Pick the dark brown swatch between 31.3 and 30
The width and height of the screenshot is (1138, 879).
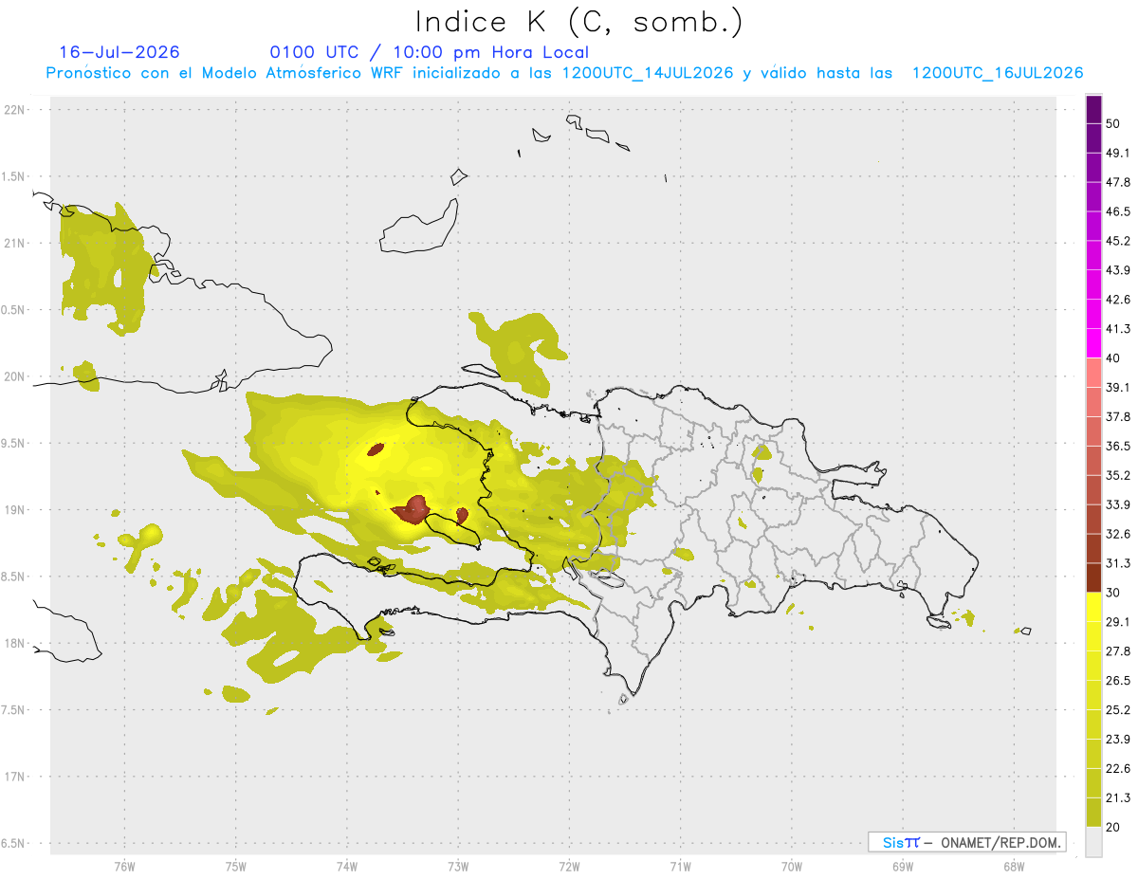click(1093, 577)
